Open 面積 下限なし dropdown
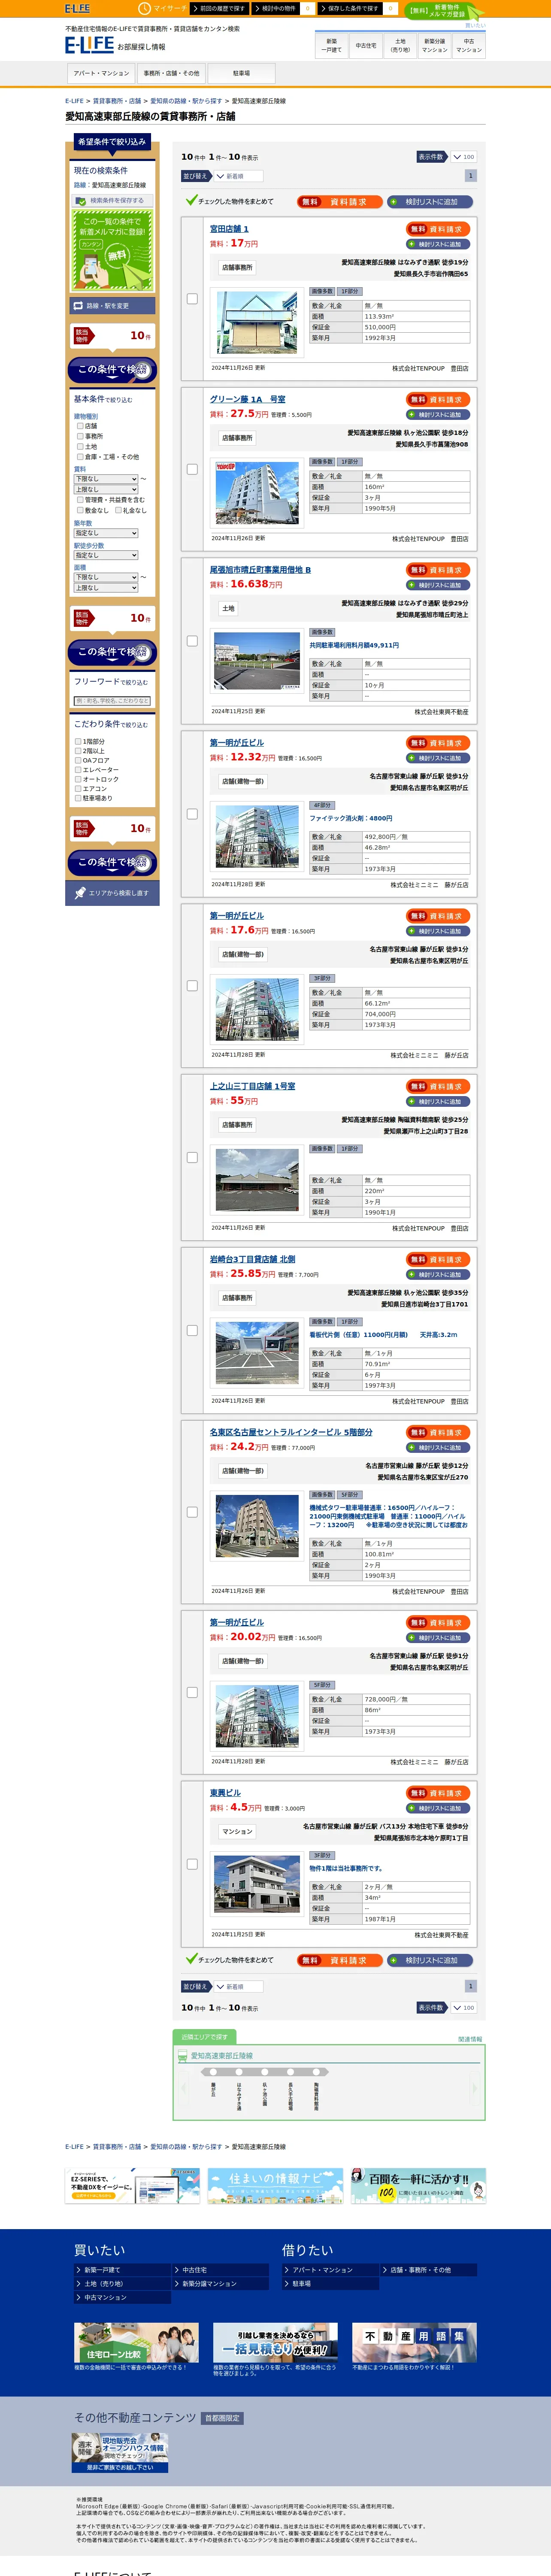Screen dimensions: 551x2576 click(106, 577)
